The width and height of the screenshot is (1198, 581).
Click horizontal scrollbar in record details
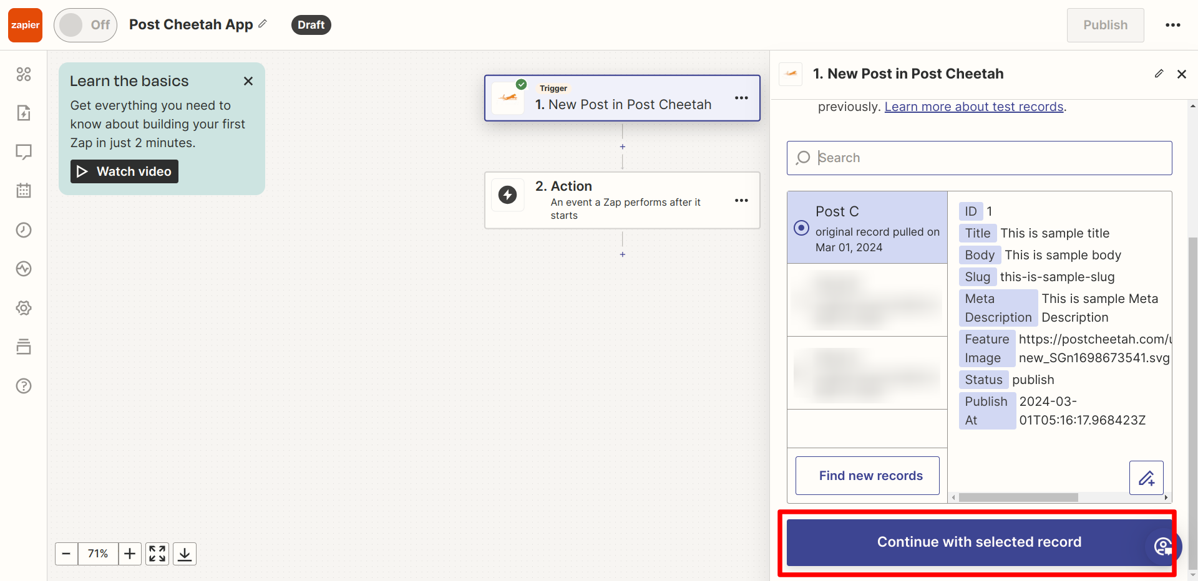point(1018,497)
